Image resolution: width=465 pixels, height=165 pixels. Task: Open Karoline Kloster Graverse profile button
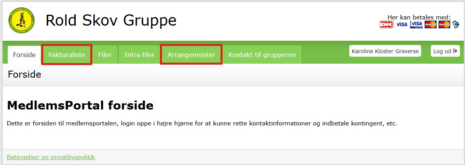pos(385,51)
